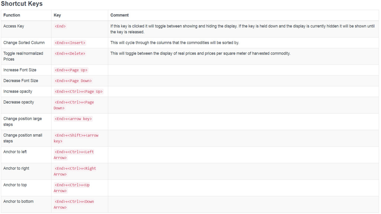Click the <End>+<Shift>+<arrow key> shortcut code
The width and height of the screenshot is (381, 214).
coord(76,138)
